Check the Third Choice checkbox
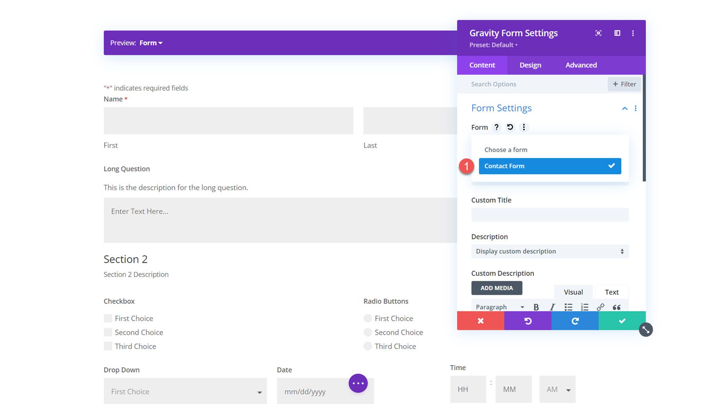 (x=108, y=346)
